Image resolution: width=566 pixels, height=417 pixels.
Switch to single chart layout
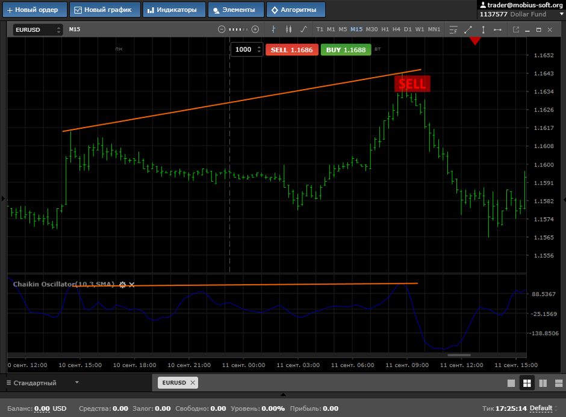click(x=511, y=383)
